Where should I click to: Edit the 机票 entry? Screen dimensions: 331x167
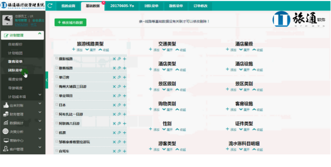tap(119, 132)
